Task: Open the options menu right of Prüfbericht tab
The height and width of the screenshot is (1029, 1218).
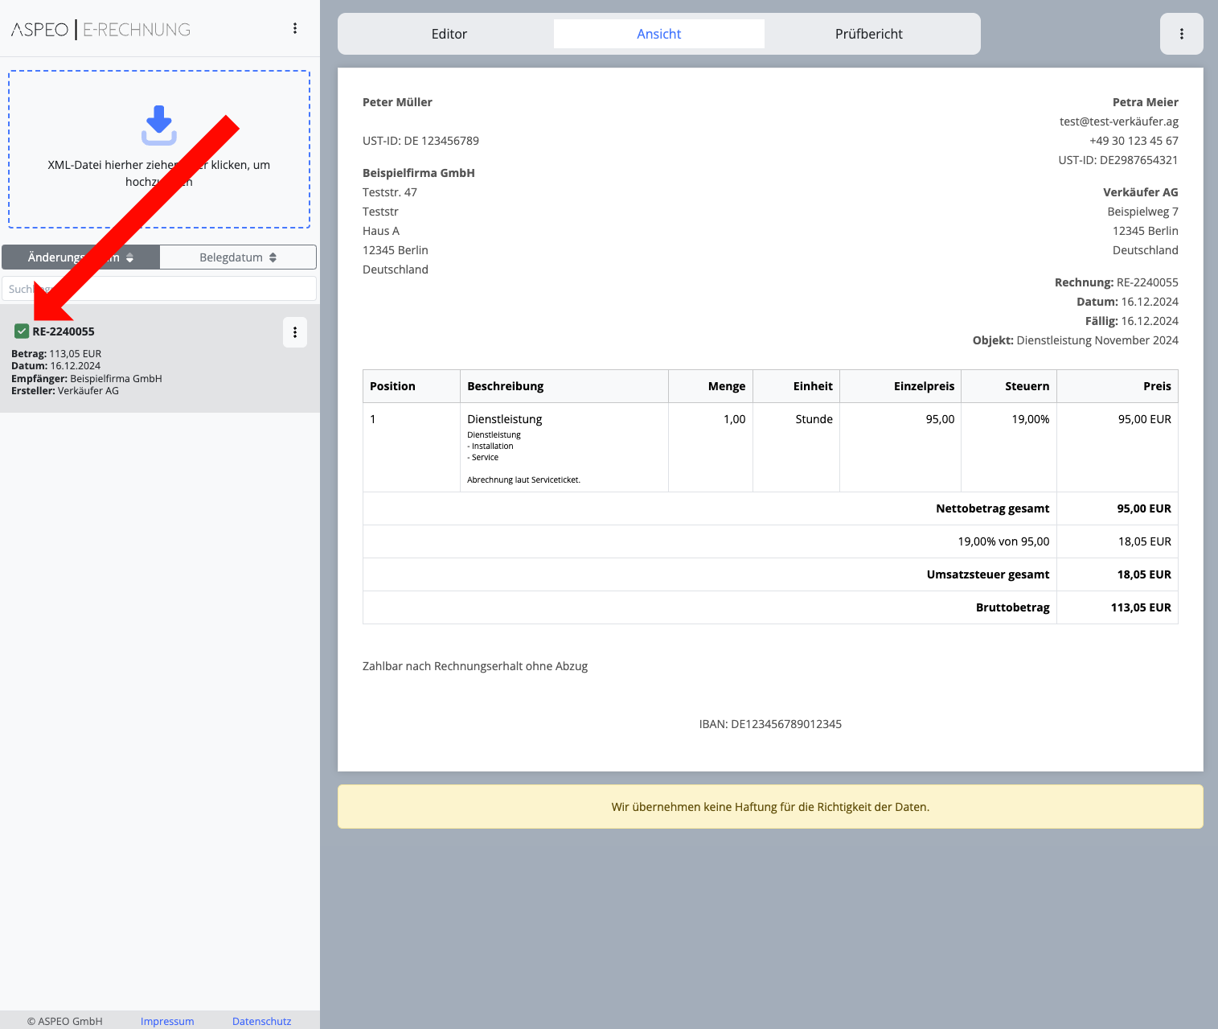Action: [x=1181, y=34]
